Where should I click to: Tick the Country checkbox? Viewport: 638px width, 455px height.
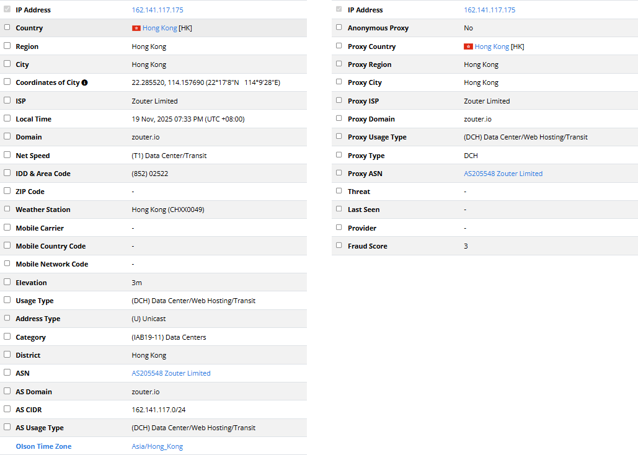[7, 27]
